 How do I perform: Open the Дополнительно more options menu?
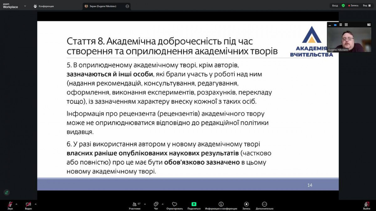(264, 205)
